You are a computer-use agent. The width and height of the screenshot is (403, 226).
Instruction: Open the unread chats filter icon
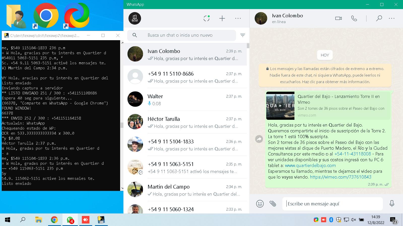(x=243, y=35)
